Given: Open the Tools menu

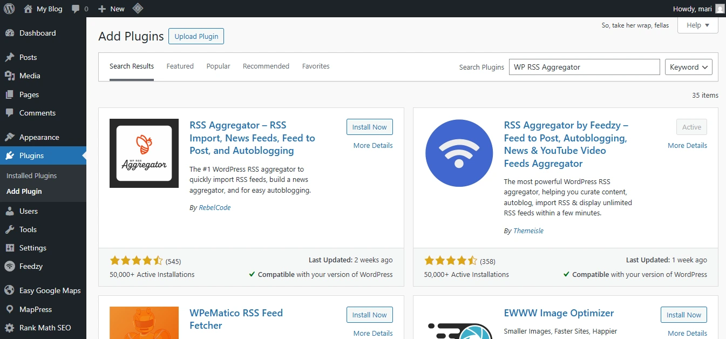Looking at the screenshot, I should coord(43,229).
